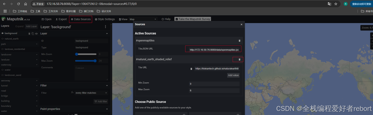Open the 工具 bookmark folder

coord(35,11)
